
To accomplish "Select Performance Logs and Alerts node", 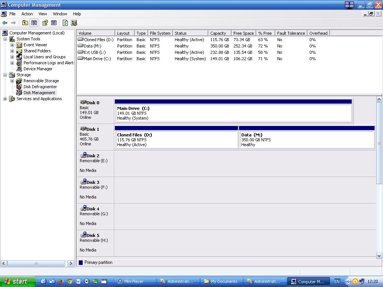I will click(49, 63).
